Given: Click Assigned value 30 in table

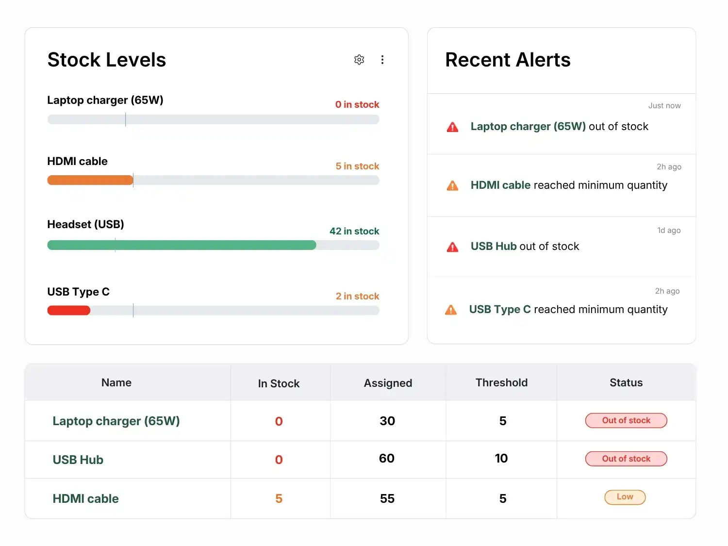Looking at the screenshot, I should point(387,421).
